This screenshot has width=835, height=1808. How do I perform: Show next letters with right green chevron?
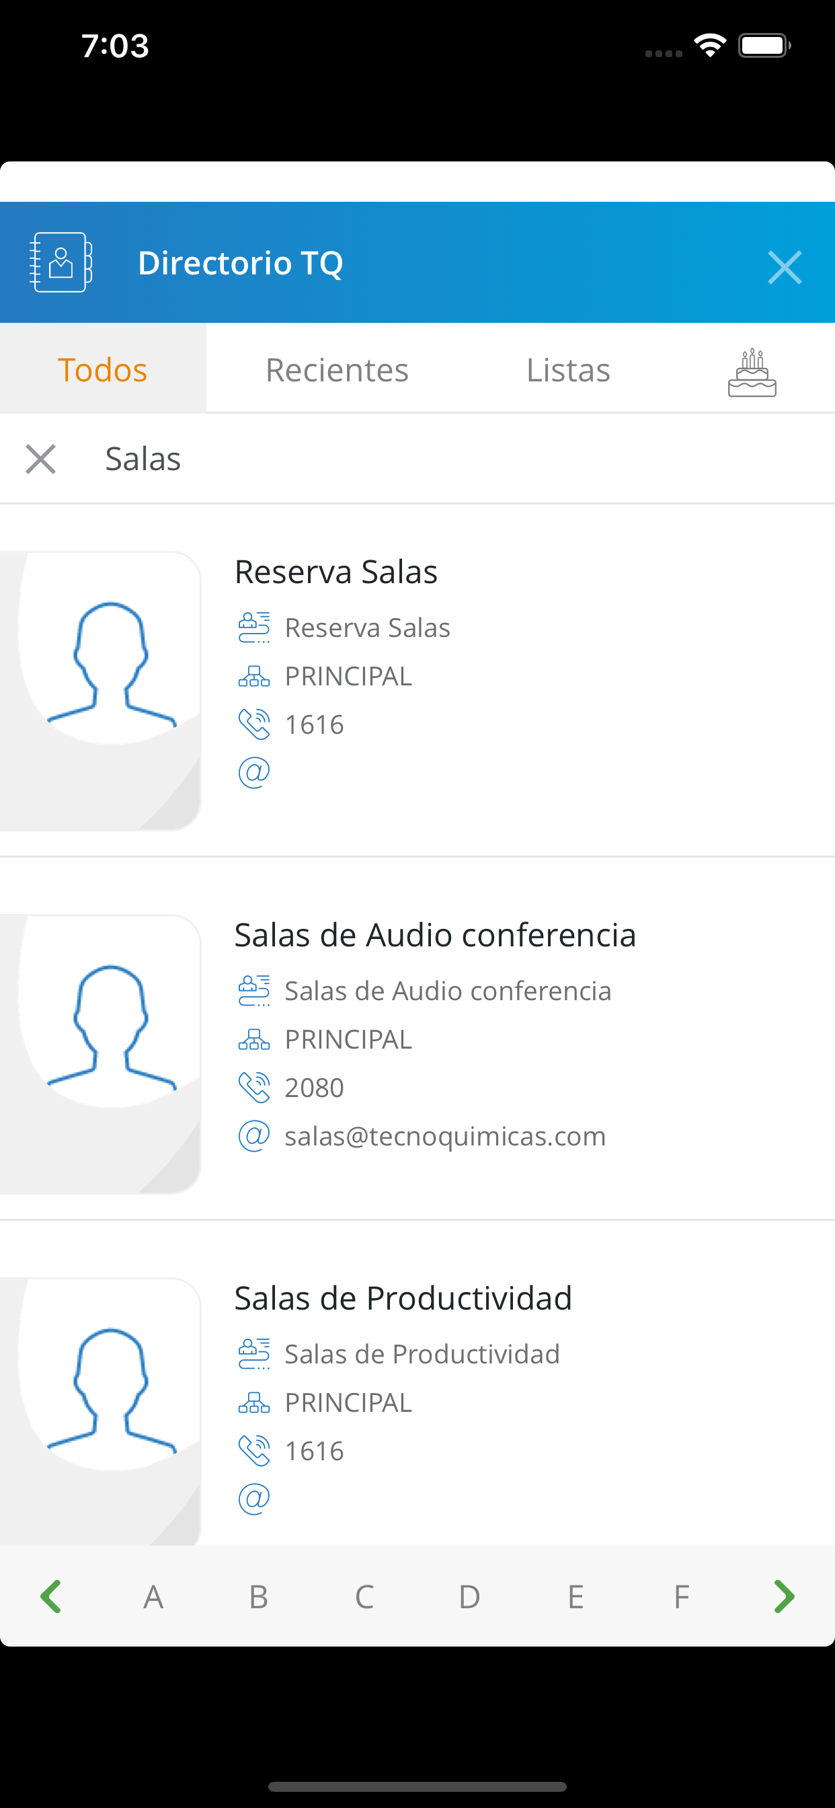pos(783,1597)
